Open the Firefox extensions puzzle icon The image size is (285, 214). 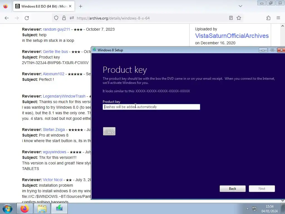click(268, 18)
